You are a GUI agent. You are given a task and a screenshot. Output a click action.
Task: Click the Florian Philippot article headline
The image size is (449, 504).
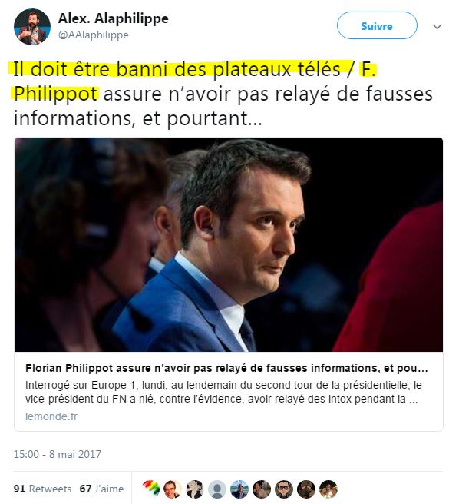coord(226,368)
